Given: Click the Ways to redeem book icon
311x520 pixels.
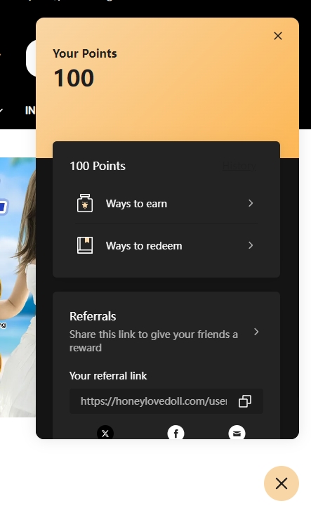Looking at the screenshot, I should point(85,245).
